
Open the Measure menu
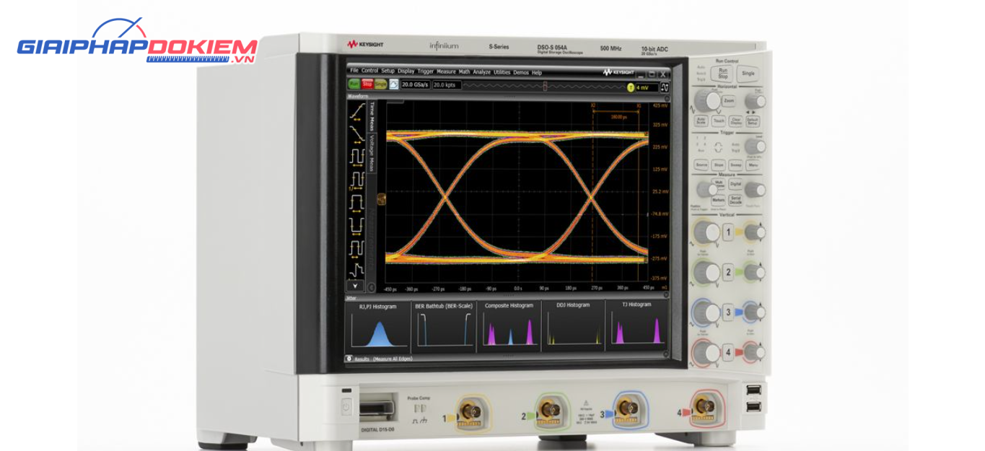pos(446,71)
